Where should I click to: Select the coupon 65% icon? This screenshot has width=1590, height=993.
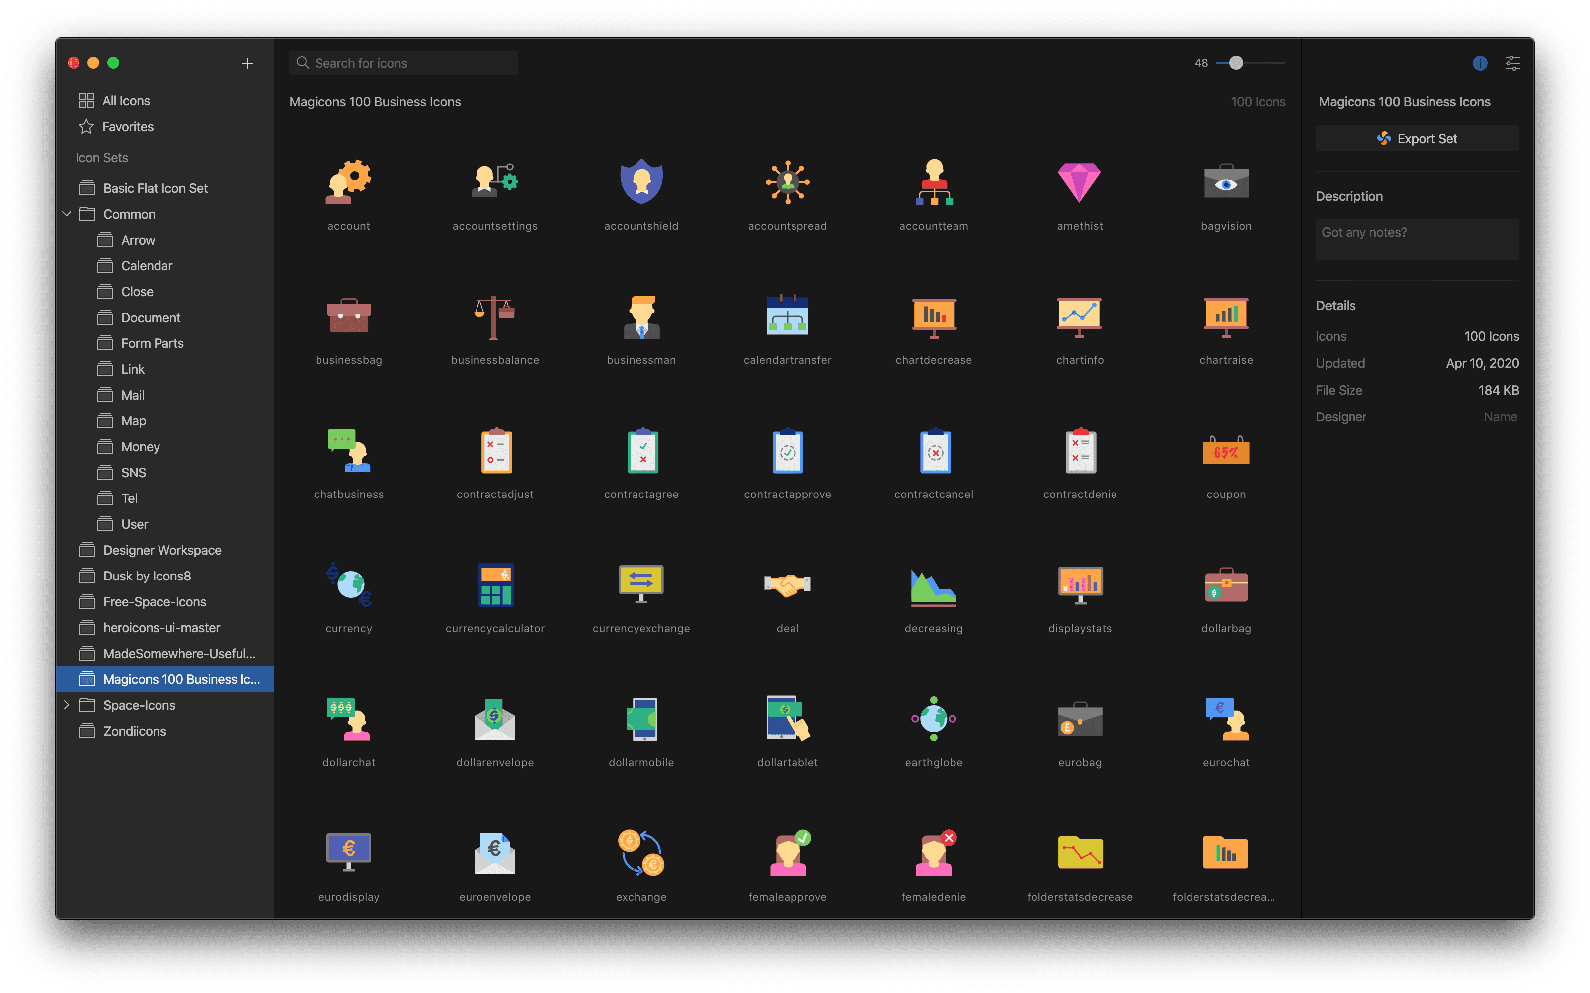click(x=1226, y=451)
